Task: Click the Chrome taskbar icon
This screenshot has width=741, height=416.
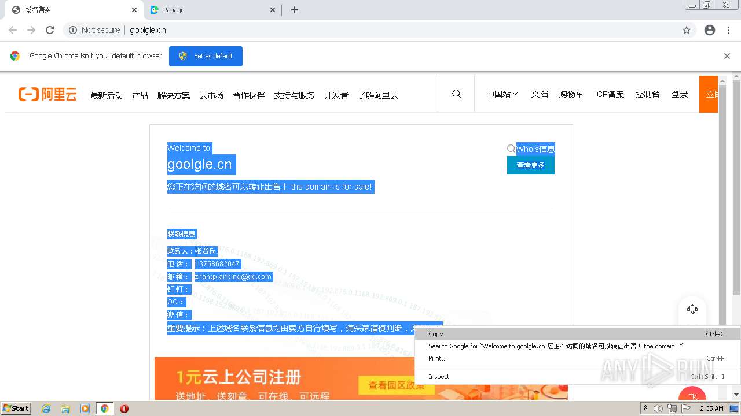Action: pos(105,408)
